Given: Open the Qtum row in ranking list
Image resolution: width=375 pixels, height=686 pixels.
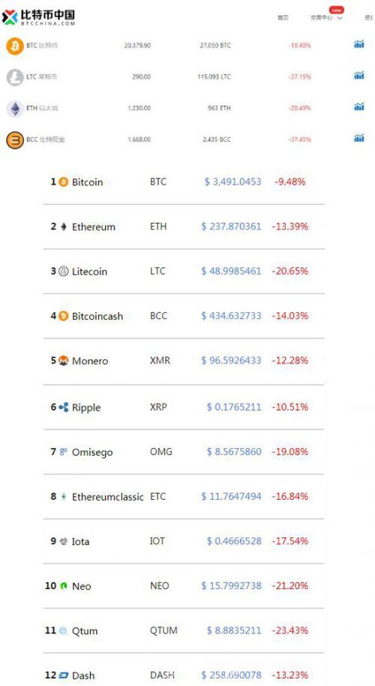Looking at the screenshot, I should tap(184, 630).
